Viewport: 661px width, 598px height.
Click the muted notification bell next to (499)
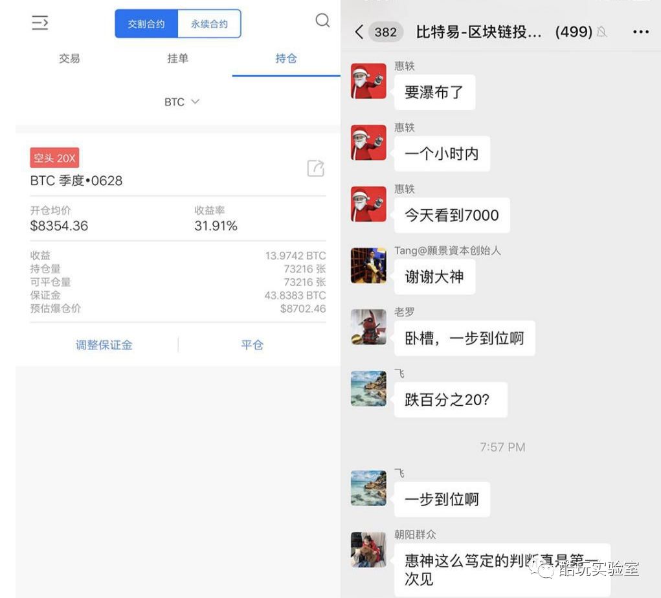click(x=603, y=32)
